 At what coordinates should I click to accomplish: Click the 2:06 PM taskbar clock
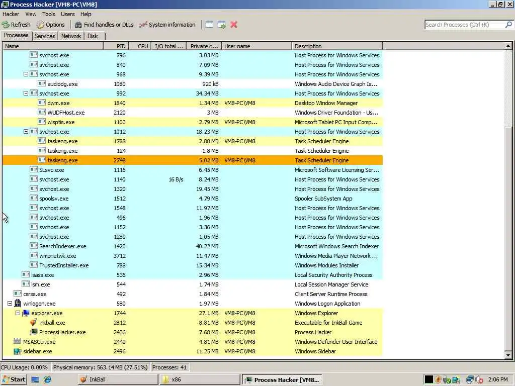[498, 379]
